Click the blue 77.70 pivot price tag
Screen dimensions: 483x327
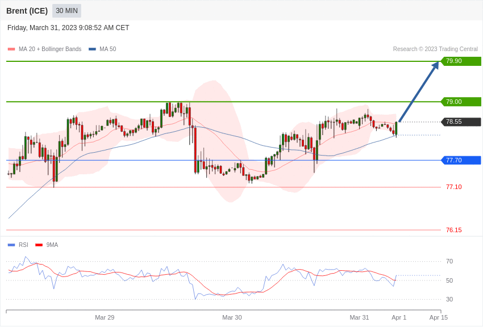coord(461,160)
